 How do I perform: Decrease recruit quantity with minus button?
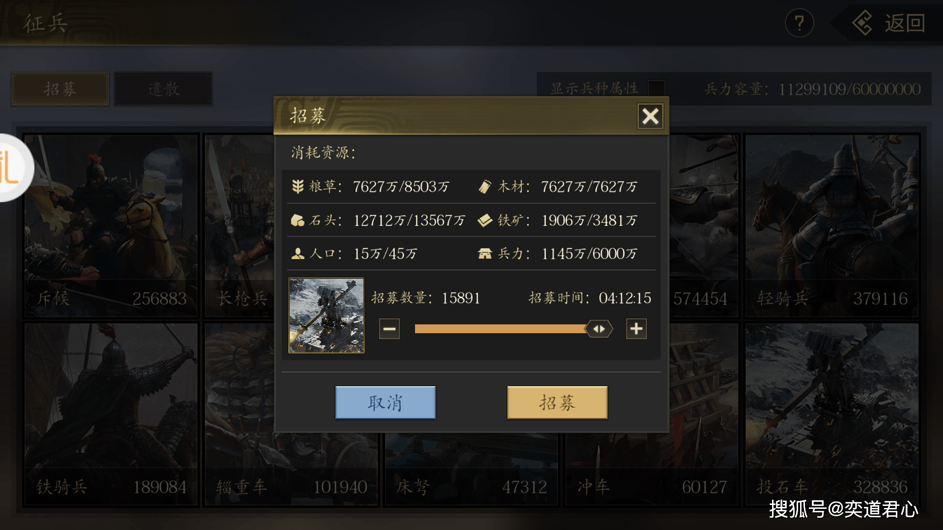(x=389, y=329)
